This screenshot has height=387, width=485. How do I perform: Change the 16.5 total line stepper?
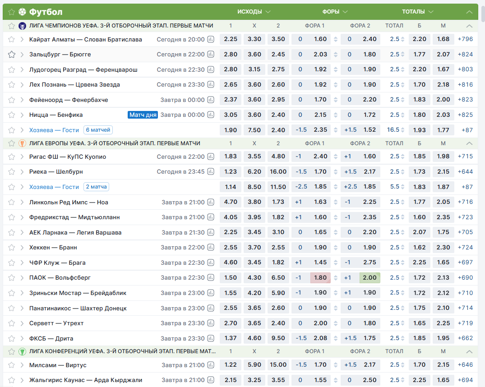402,130
